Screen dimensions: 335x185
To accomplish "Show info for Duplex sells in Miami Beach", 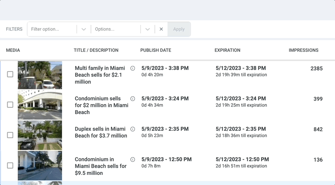I will (133, 129).
